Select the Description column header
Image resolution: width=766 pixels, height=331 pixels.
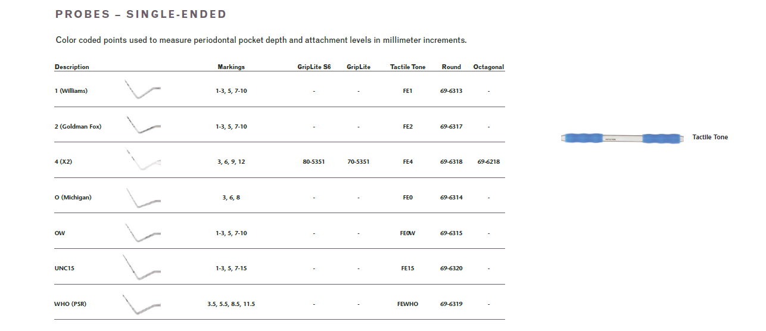(x=72, y=67)
